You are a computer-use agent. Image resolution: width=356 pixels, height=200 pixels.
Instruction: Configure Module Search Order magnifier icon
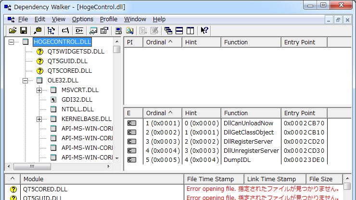pos(129,30)
